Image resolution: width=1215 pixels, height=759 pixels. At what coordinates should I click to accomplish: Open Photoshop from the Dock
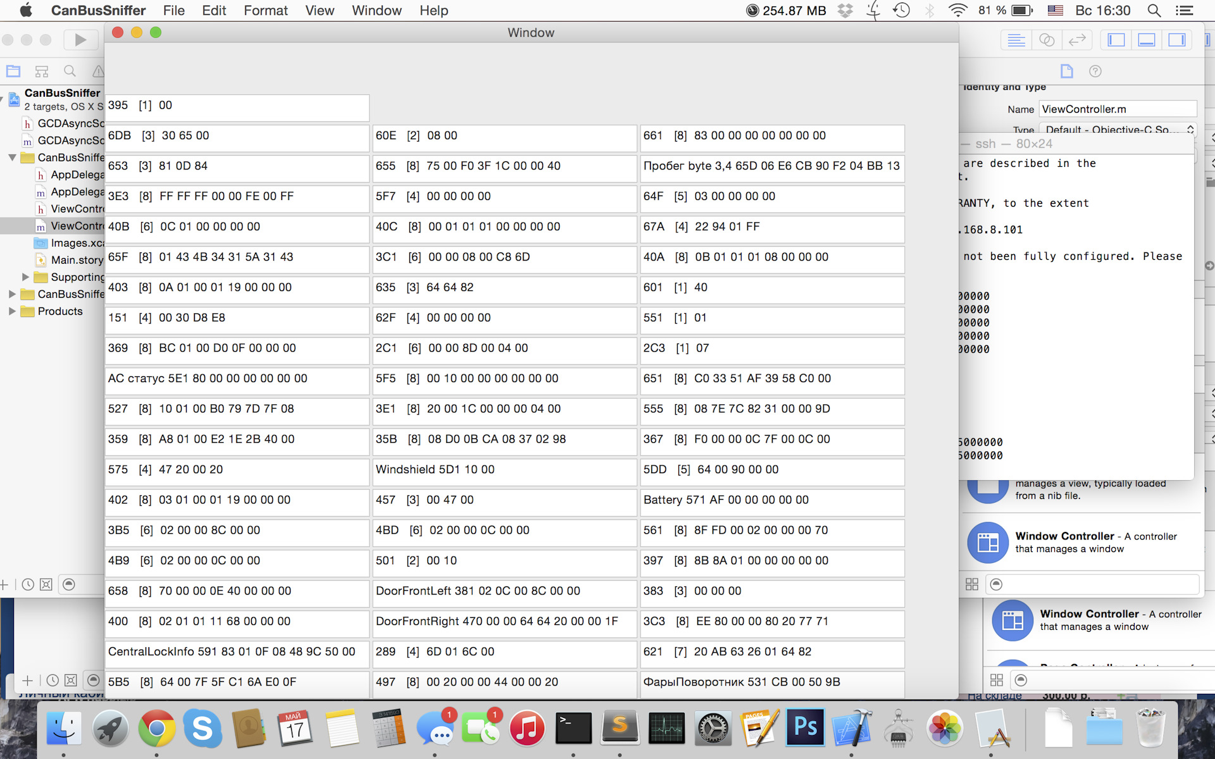pos(805,727)
